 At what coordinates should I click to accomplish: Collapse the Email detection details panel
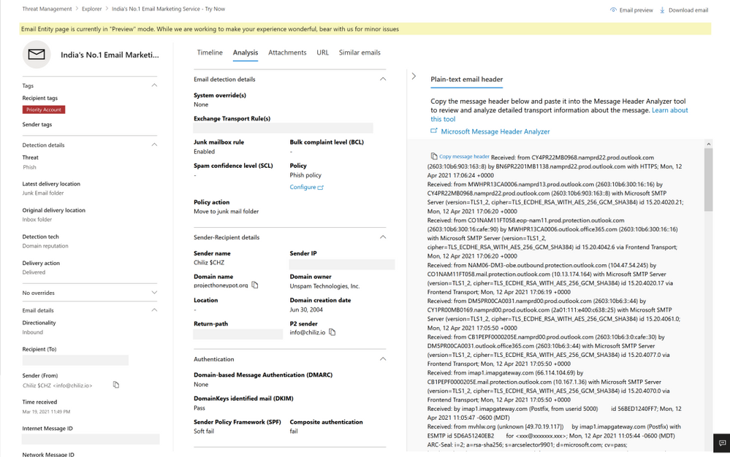pyautogui.click(x=382, y=79)
